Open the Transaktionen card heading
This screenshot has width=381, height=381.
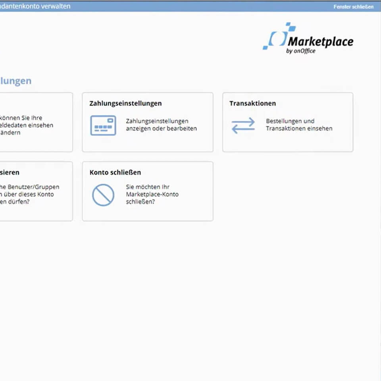(x=253, y=103)
